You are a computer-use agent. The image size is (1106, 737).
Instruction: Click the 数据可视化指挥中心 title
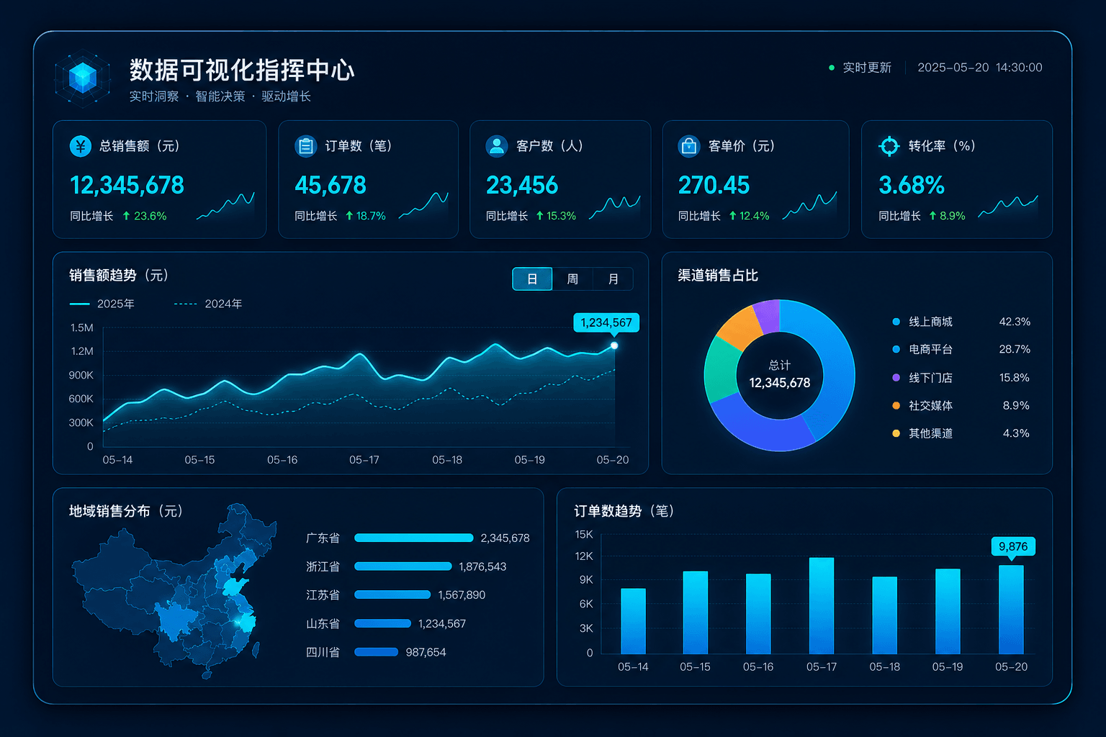(242, 70)
